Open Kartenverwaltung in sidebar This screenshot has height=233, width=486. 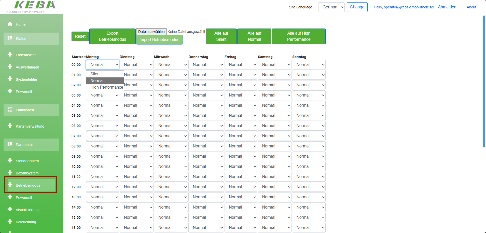click(x=30, y=126)
